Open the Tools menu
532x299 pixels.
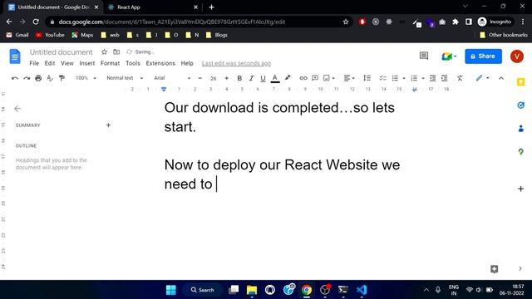[x=133, y=63]
